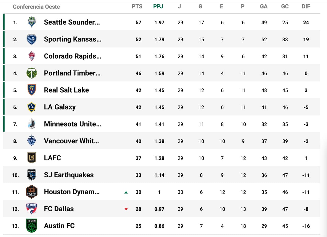Click the Vancouver Whitecaps logo

(32, 141)
